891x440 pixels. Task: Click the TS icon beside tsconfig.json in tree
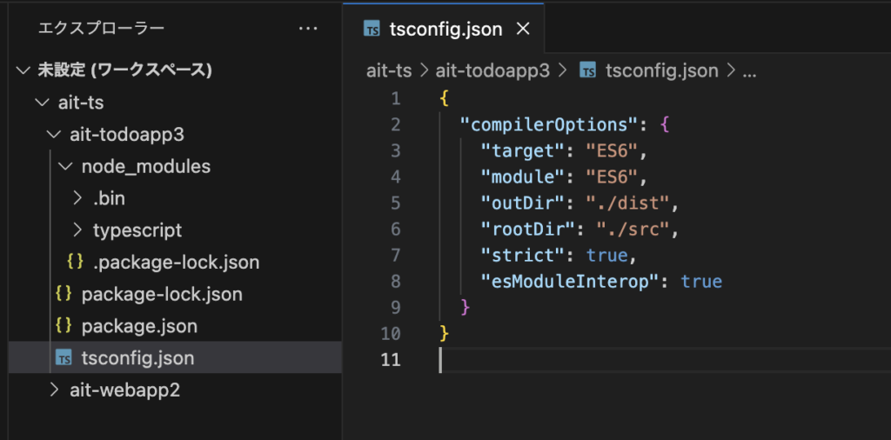pos(64,358)
